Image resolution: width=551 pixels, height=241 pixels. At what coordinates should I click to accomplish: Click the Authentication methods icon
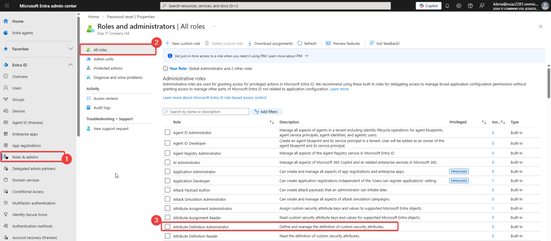pos(6,226)
